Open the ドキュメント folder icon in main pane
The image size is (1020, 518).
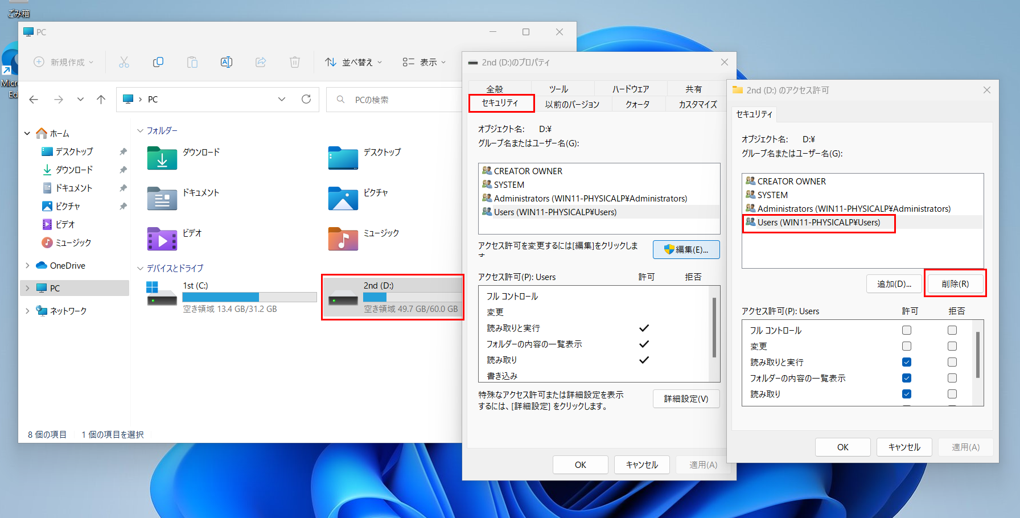162,199
